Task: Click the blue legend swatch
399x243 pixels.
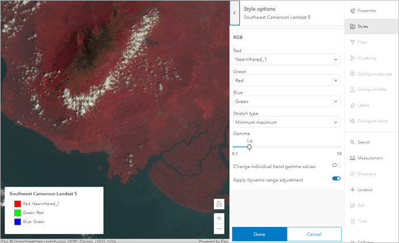Action: pyautogui.click(x=18, y=221)
